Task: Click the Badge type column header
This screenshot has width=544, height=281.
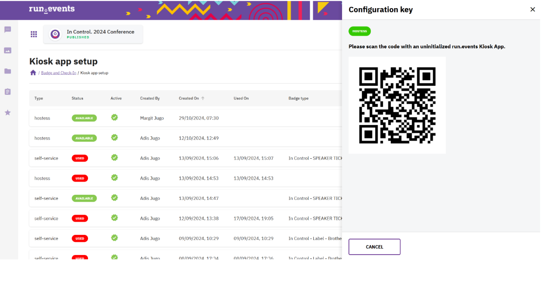Action: point(298,99)
